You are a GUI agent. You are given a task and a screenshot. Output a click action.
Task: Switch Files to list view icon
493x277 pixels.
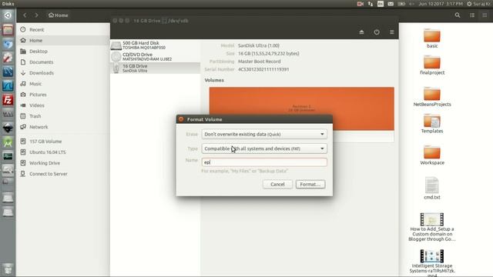click(472, 15)
